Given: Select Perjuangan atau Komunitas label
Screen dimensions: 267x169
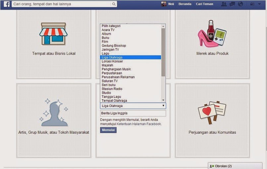Looking at the screenshot, I should point(212,132).
